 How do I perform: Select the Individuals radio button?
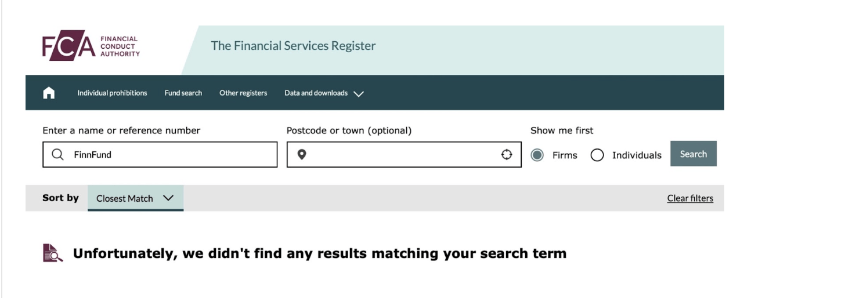click(597, 155)
